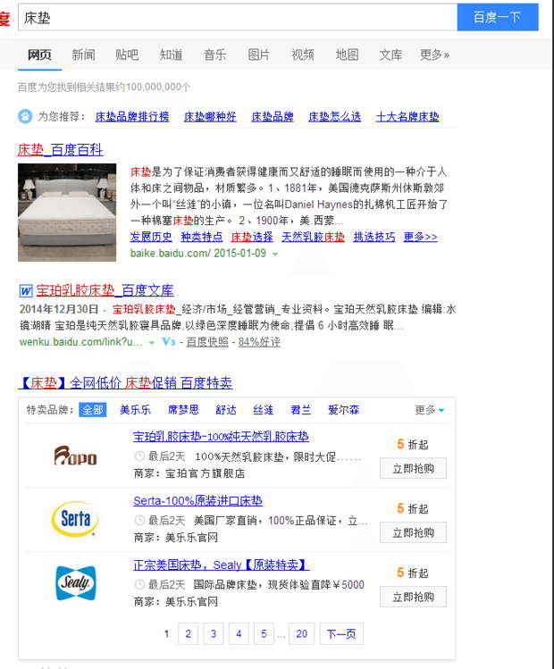Filter by 君兰 brand
This screenshot has width=554, height=669.
coord(301,410)
